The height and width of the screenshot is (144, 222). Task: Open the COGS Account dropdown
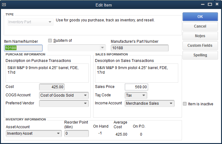[x=64, y=95]
